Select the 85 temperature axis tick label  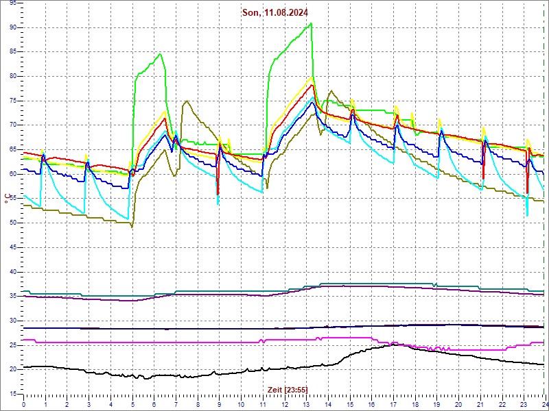[x=12, y=52]
